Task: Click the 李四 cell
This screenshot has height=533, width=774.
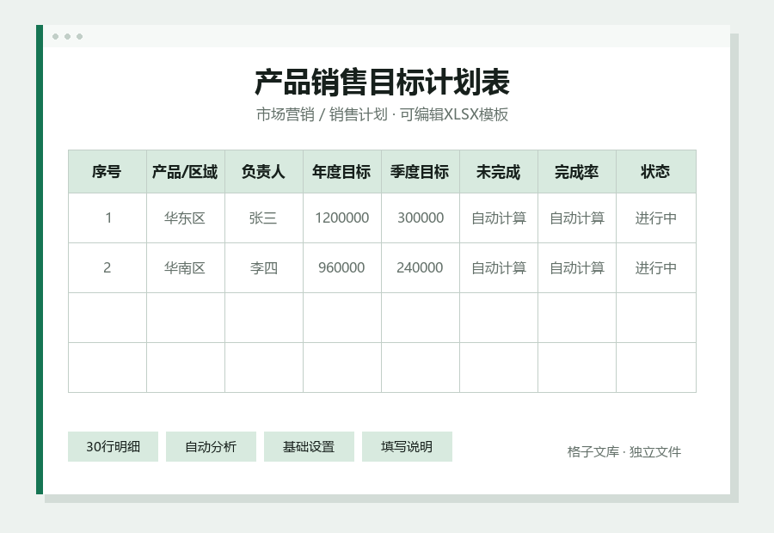Action: point(264,268)
